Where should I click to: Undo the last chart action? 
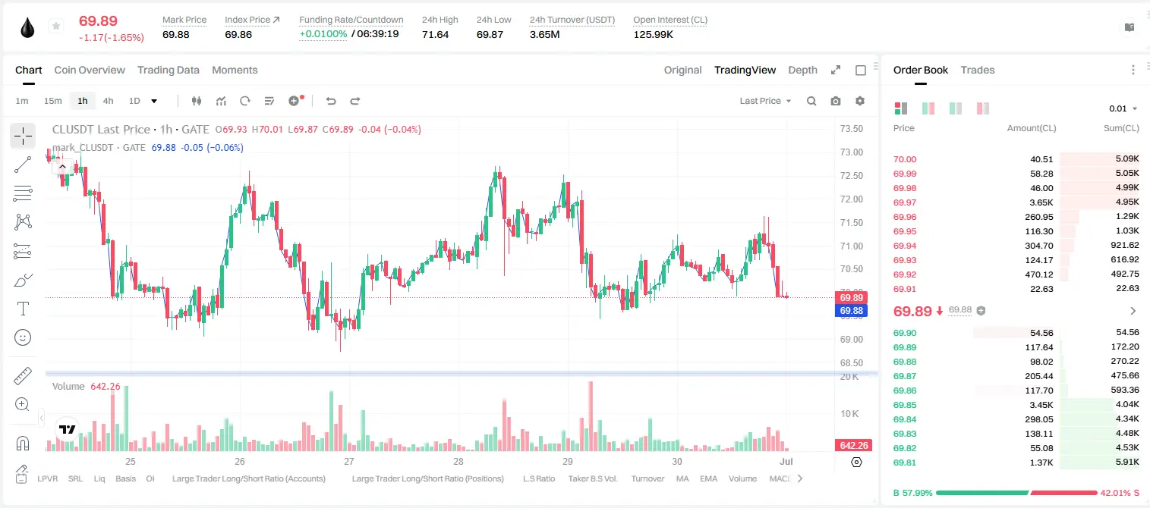pyautogui.click(x=331, y=101)
